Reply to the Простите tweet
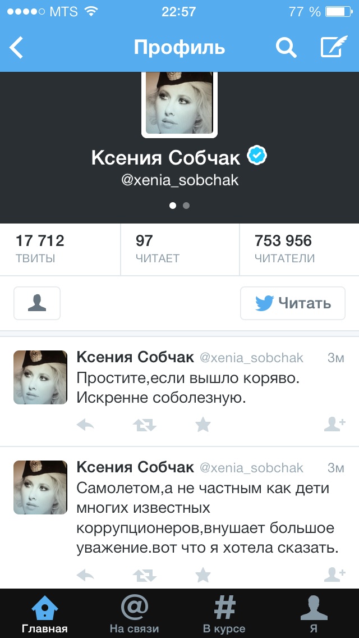 pos(85,425)
